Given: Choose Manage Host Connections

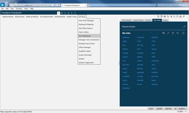Looking at the screenshot, I should 89,40.
